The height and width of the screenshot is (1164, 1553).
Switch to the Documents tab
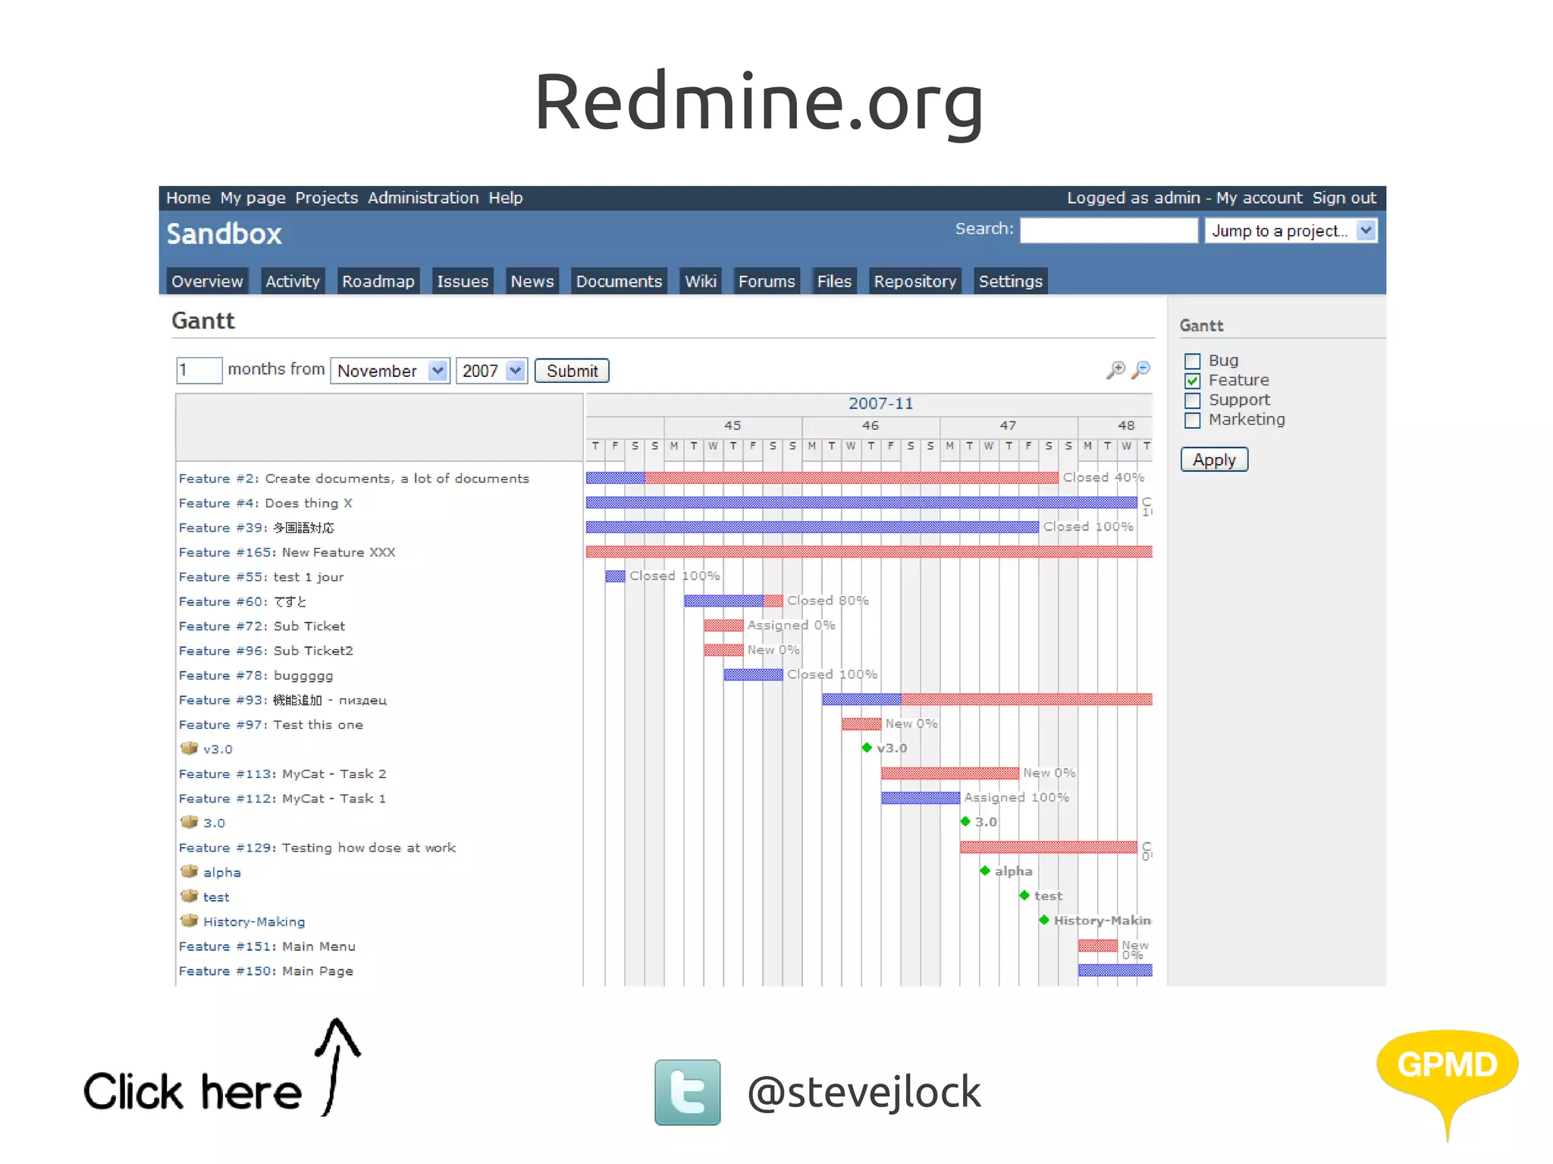pos(619,281)
